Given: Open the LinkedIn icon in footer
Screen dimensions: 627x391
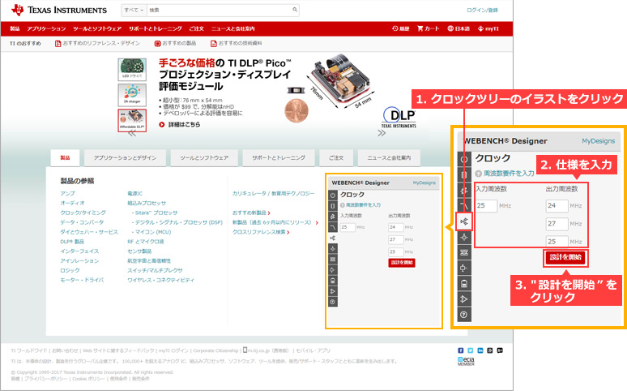Looking at the screenshot, I should [480, 350].
